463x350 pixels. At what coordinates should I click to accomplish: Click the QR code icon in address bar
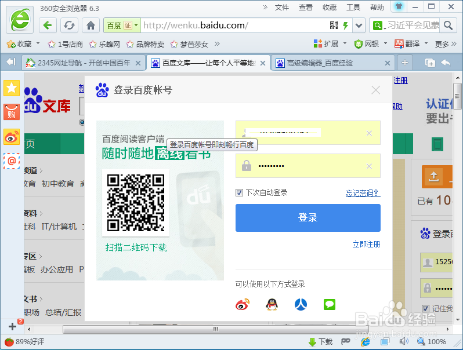pyautogui.click(x=334, y=25)
